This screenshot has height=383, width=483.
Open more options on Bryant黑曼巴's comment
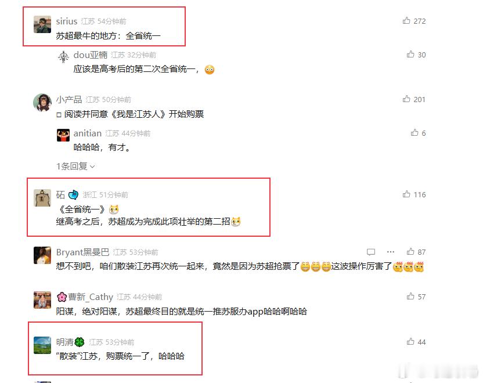[x=391, y=252]
